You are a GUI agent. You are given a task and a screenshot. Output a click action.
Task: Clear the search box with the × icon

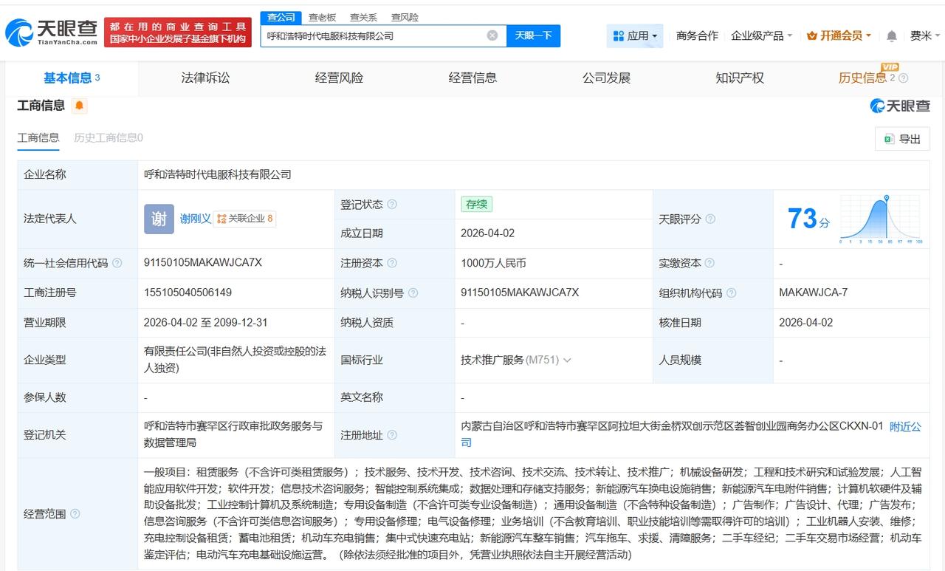[492, 35]
